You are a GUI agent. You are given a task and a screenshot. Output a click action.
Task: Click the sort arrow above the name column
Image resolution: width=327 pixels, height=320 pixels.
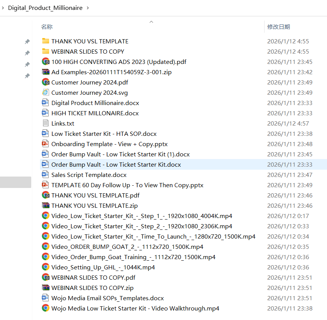(x=151, y=22)
